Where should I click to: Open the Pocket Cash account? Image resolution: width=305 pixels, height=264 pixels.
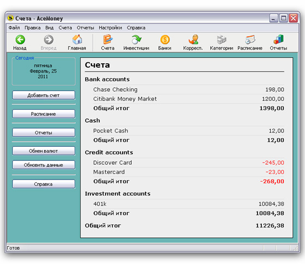pos(111,131)
